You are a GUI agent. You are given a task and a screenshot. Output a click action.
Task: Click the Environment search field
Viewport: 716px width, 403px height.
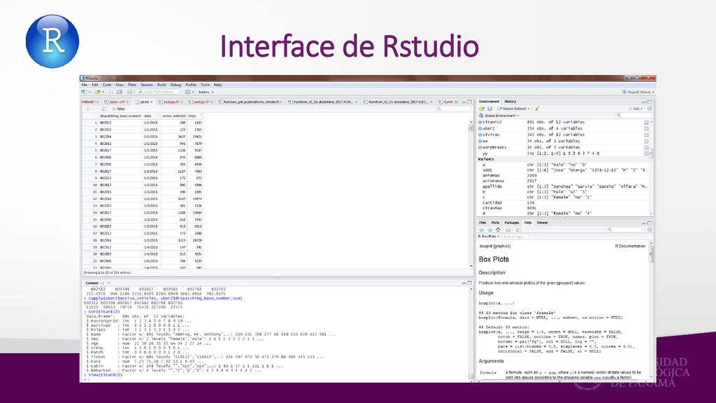(x=633, y=115)
